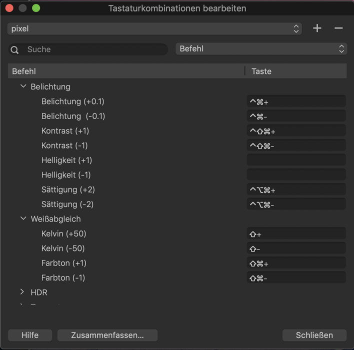Screen dimensions: 354x350
Task: Edit shortcut field for Belichtung (-0.1)
Action: pos(296,116)
